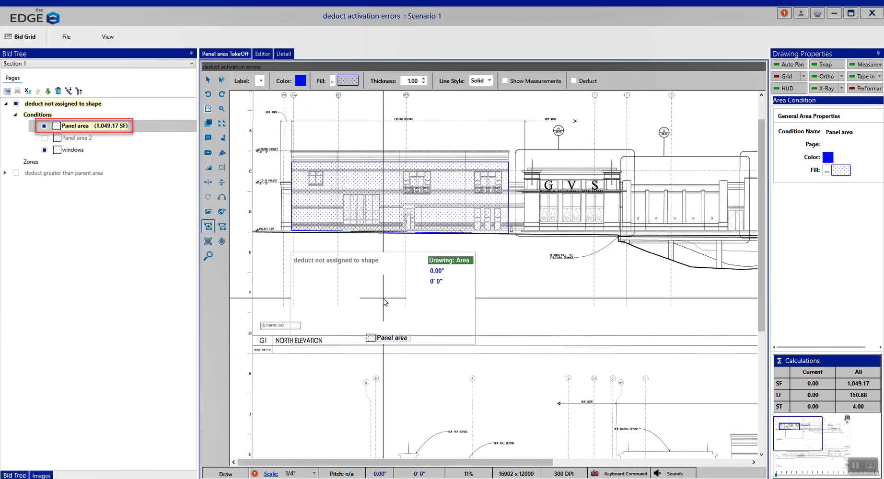
Task: Click the headphones-shaped arc tool icon
Action: pyautogui.click(x=222, y=197)
